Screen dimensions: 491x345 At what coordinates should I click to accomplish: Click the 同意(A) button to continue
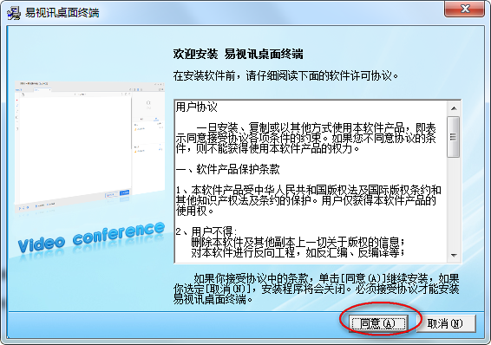click(x=378, y=323)
